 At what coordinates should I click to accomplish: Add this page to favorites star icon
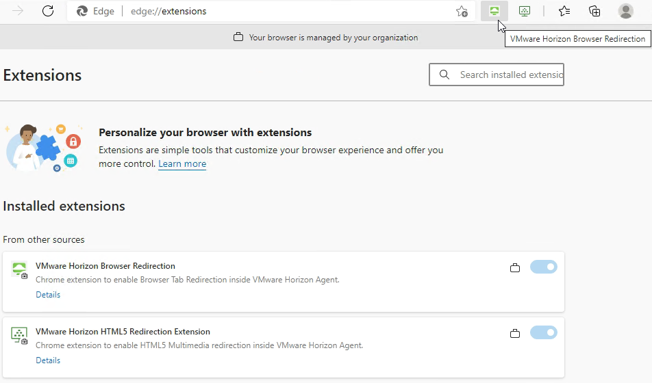(x=462, y=11)
